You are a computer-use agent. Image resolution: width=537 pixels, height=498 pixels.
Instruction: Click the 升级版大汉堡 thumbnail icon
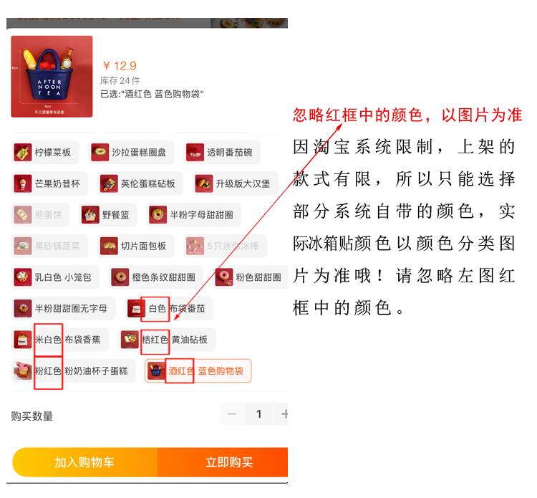tap(204, 183)
